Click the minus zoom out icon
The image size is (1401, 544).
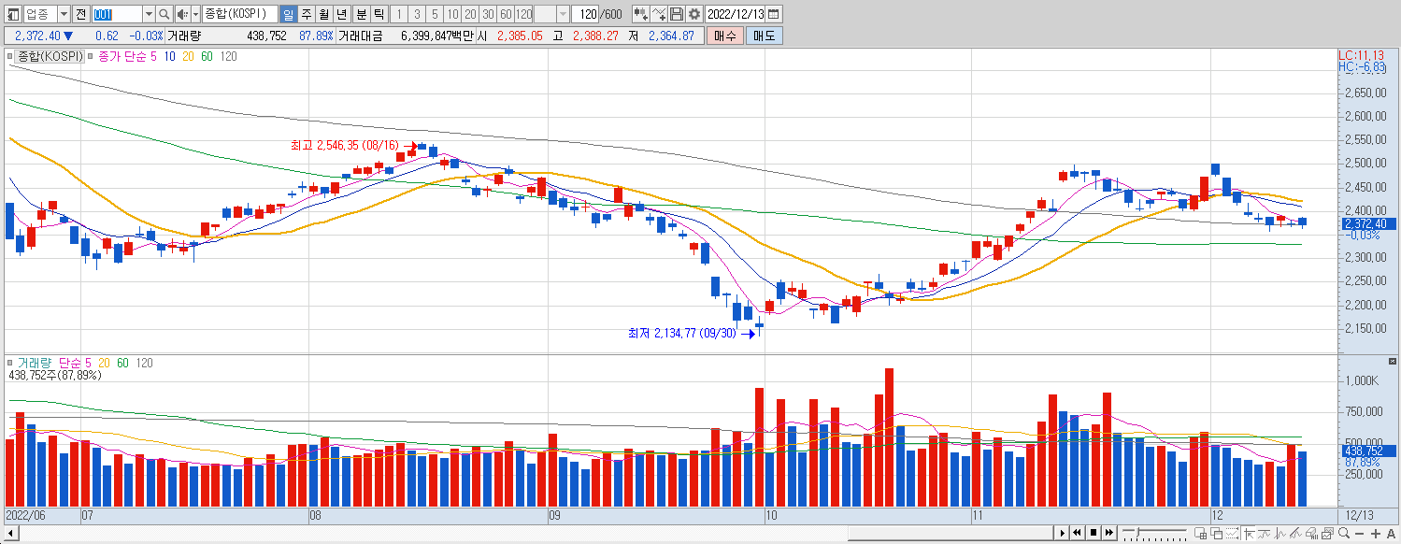point(1360,533)
